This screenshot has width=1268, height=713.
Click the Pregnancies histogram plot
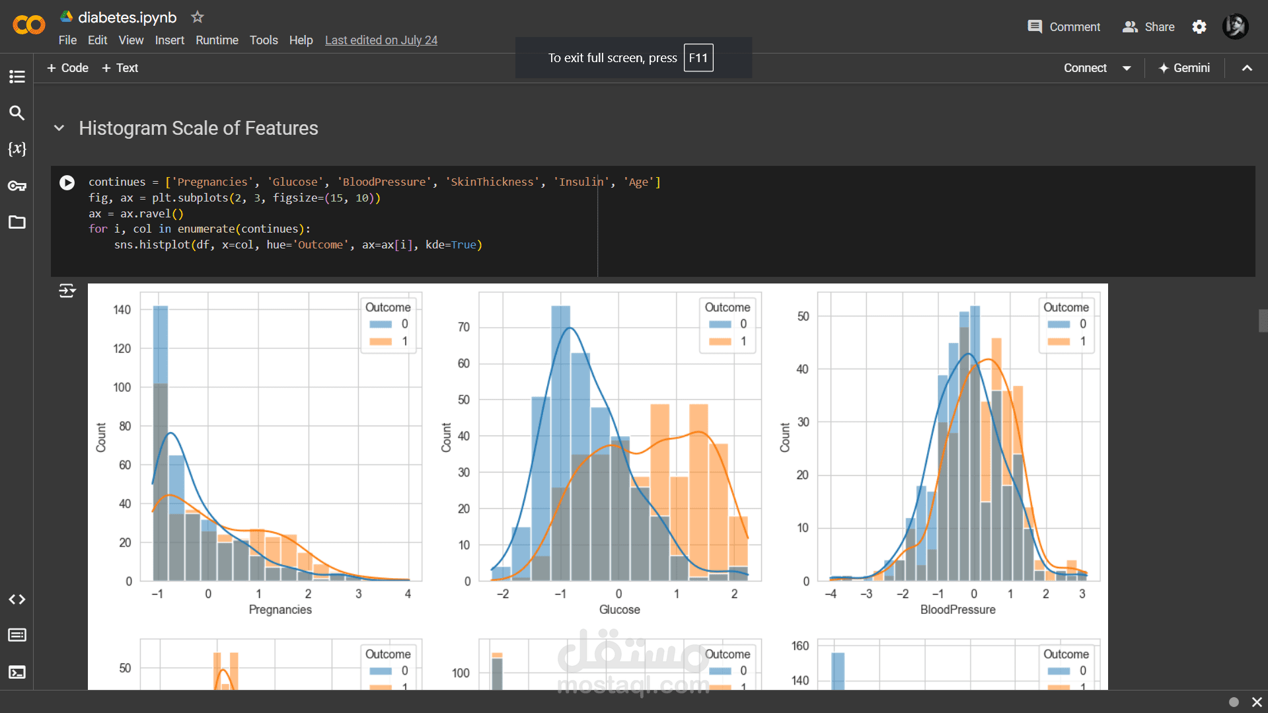[x=281, y=437]
